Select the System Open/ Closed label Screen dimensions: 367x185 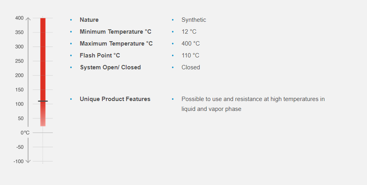[110, 67]
